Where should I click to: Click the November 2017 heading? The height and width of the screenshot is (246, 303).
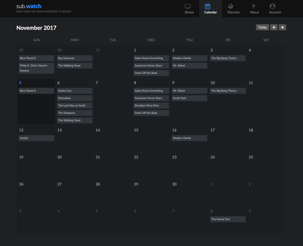tap(36, 28)
